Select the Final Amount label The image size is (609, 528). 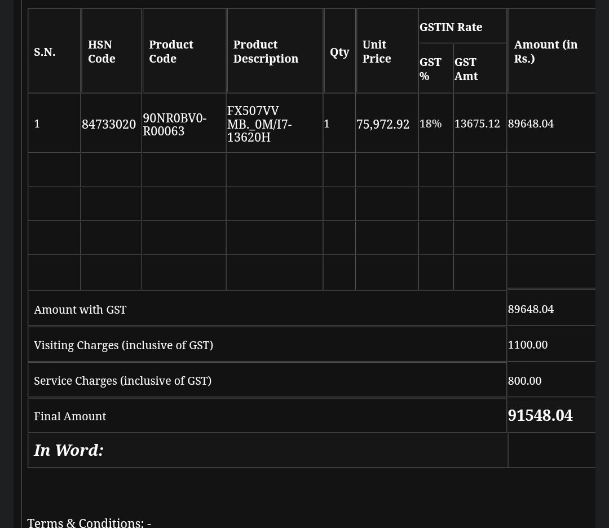click(70, 416)
